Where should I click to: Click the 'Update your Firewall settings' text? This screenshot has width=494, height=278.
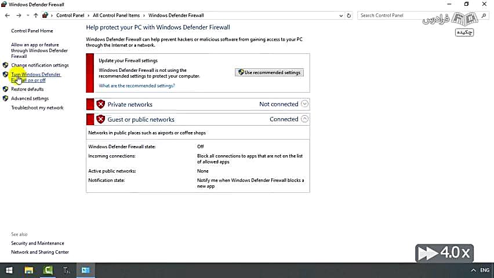128,60
